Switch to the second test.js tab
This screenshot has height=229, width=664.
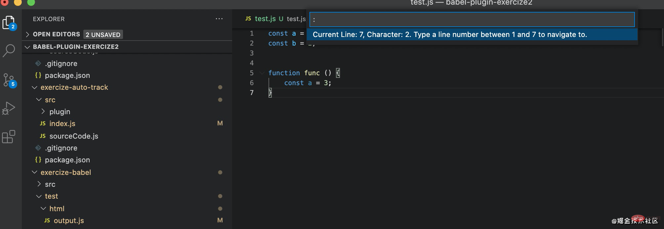pyautogui.click(x=296, y=19)
